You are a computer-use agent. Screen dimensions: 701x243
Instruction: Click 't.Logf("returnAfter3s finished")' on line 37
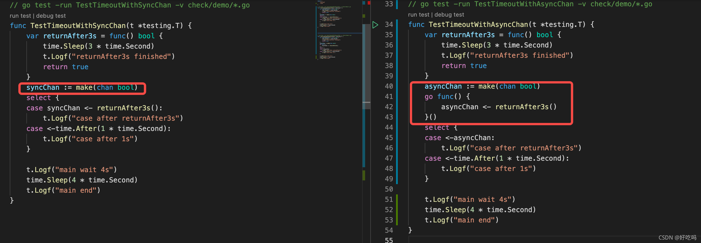click(x=507, y=55)
